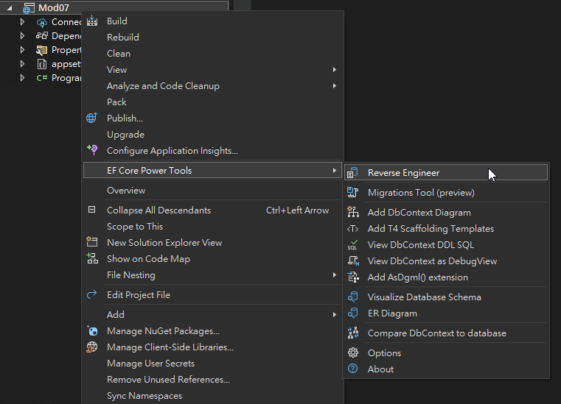Click the Add DbContext Diagram icon
561x404 pixels.
click(x=353, y=213)
